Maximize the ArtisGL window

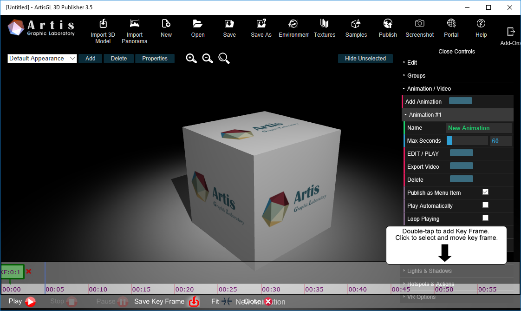point(488,7)
